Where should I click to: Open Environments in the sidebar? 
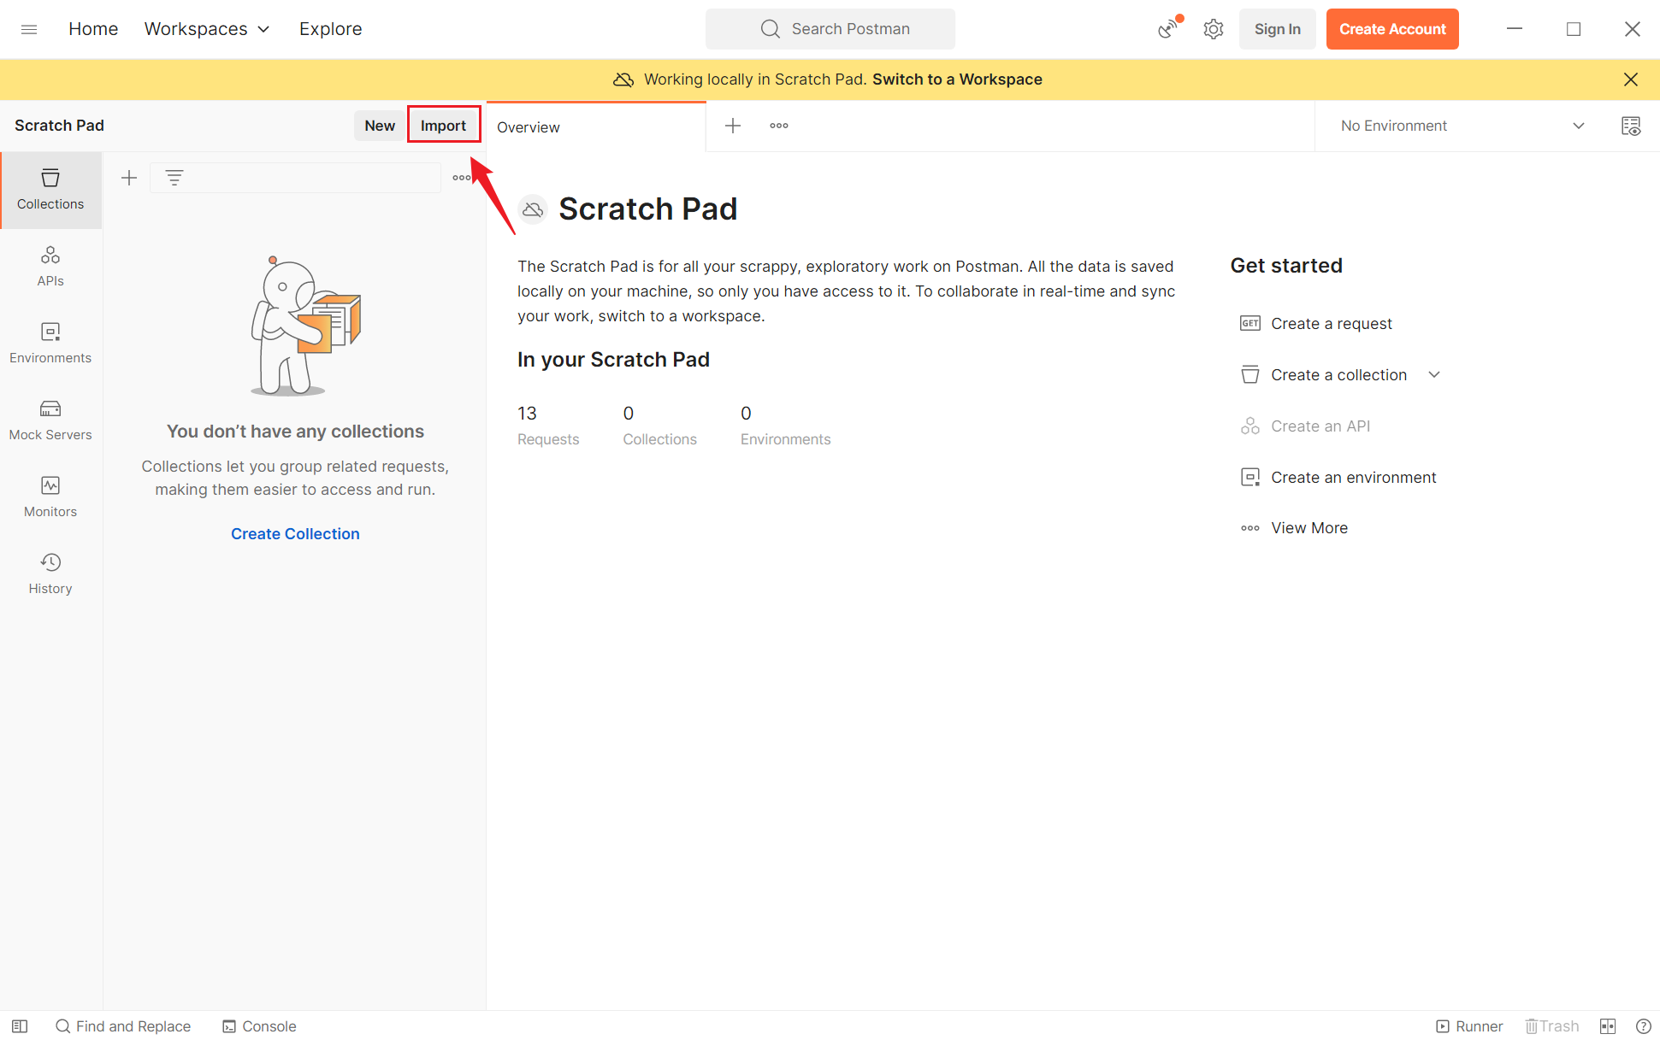pos(50,344)
